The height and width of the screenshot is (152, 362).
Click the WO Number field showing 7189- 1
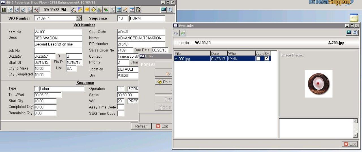click(55, 18)
